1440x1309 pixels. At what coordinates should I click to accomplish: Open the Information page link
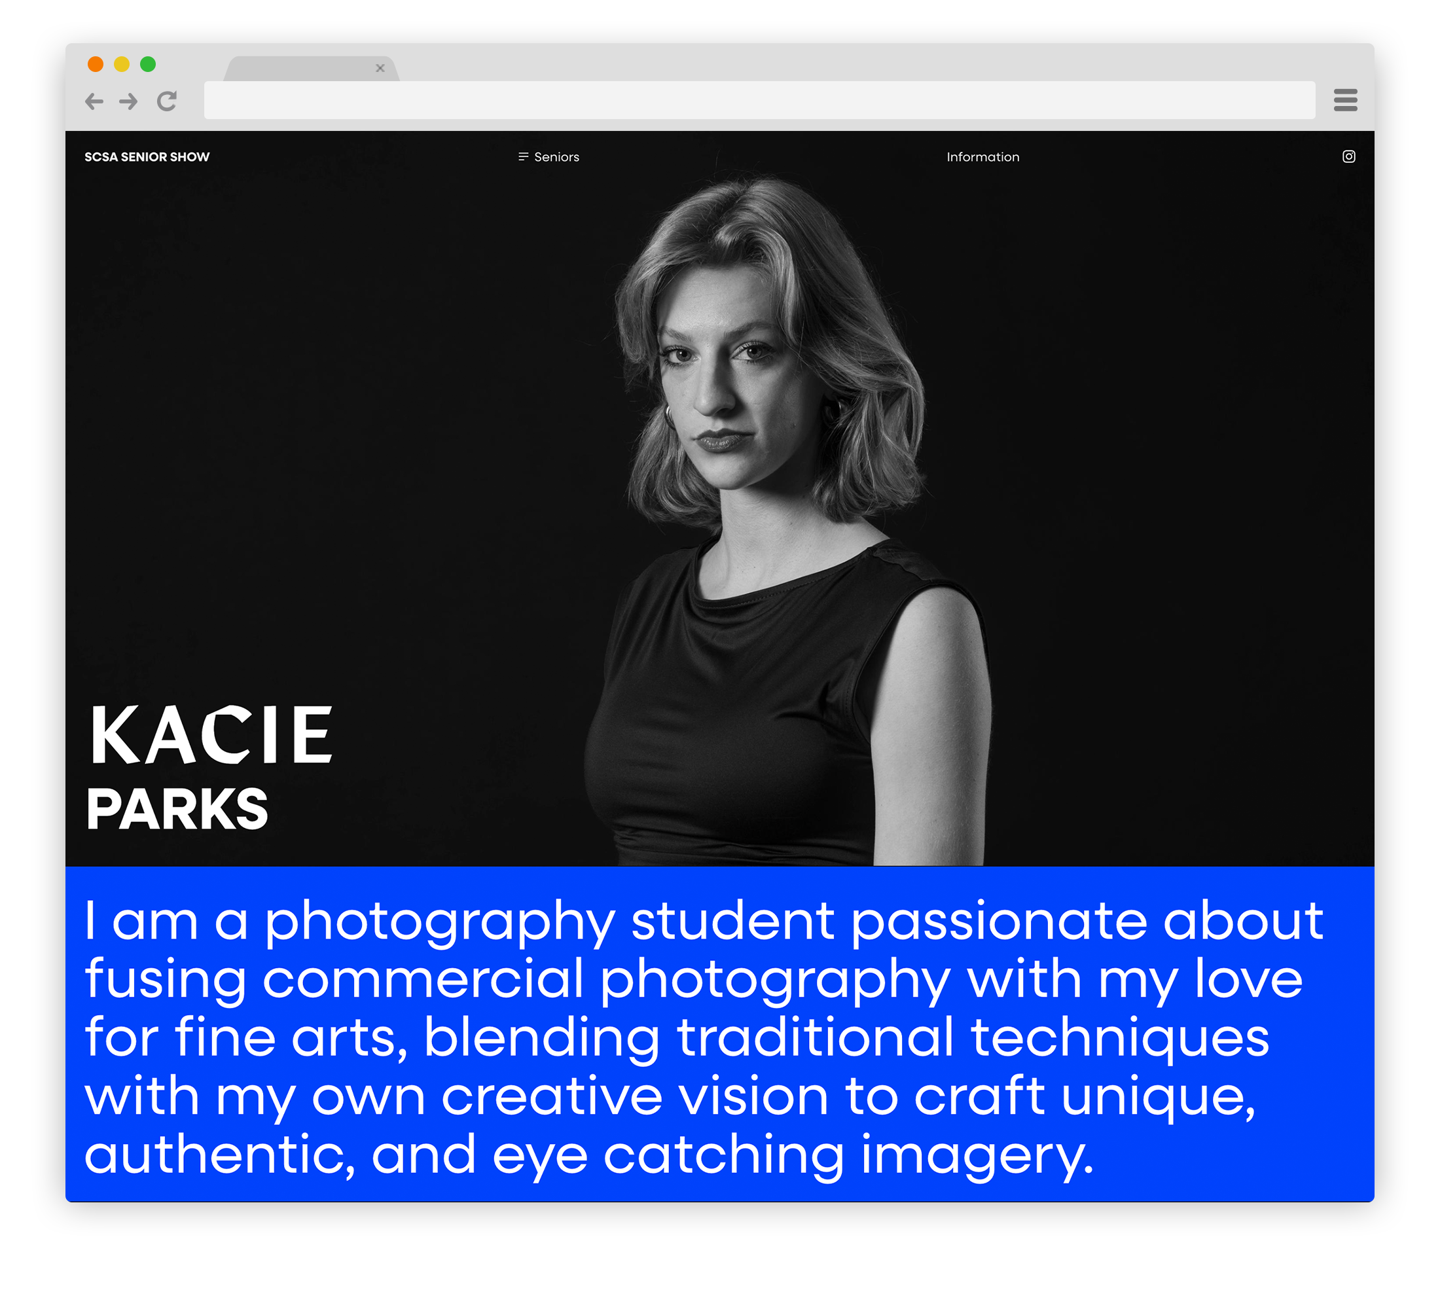point(982,156)
